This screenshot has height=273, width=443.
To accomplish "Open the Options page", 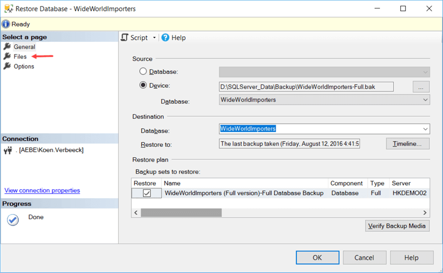I will 24,66.
